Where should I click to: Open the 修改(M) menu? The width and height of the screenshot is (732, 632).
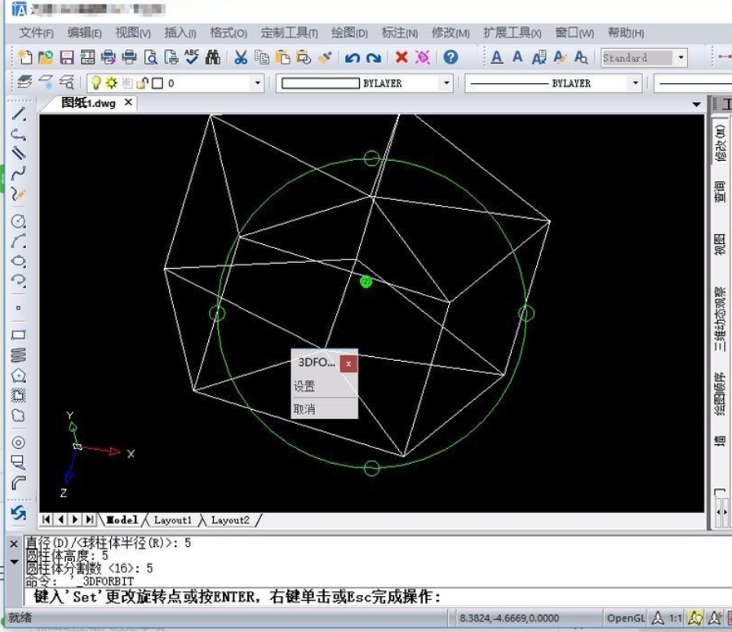tap(450, 33)
